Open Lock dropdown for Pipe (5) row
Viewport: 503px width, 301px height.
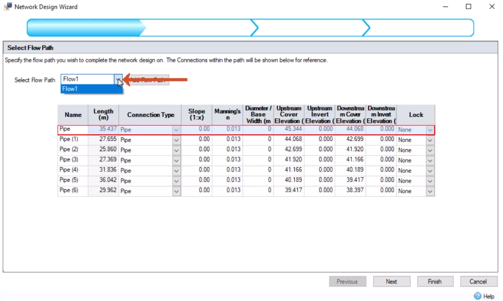(430, 181)
